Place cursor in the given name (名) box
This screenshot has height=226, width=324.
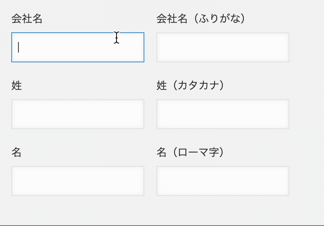[78, 181]
